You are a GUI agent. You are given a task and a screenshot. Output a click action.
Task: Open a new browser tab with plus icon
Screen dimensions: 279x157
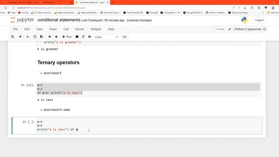(112, 3)
